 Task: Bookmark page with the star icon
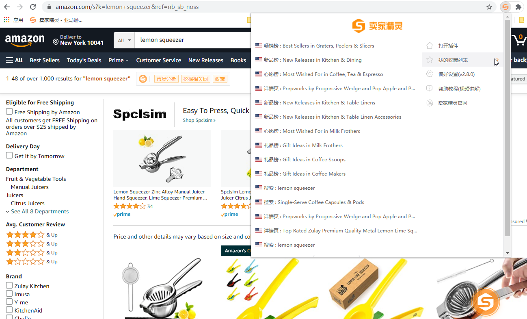point(489,7)
